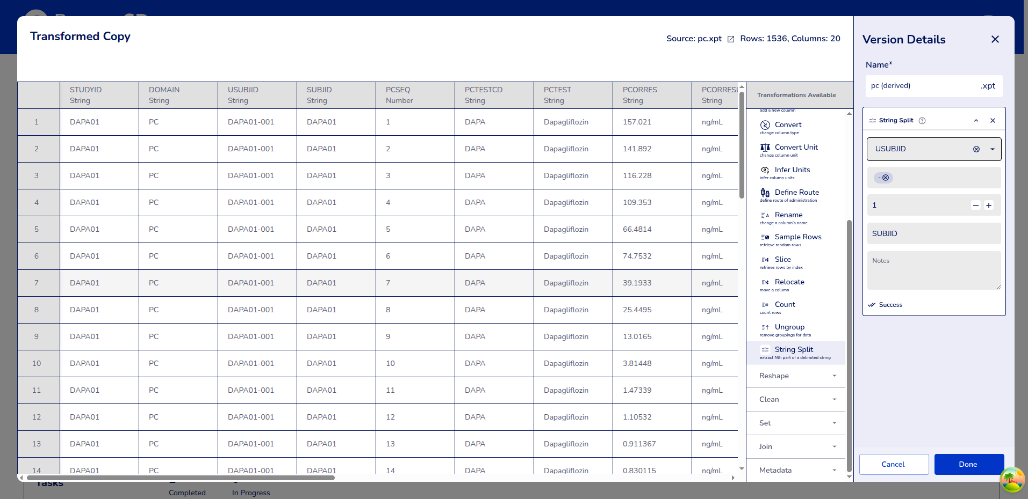Screen dimensions: 1028x499
Task: Select the Convert Unit scales icon
Action: (x=765, y=148)
